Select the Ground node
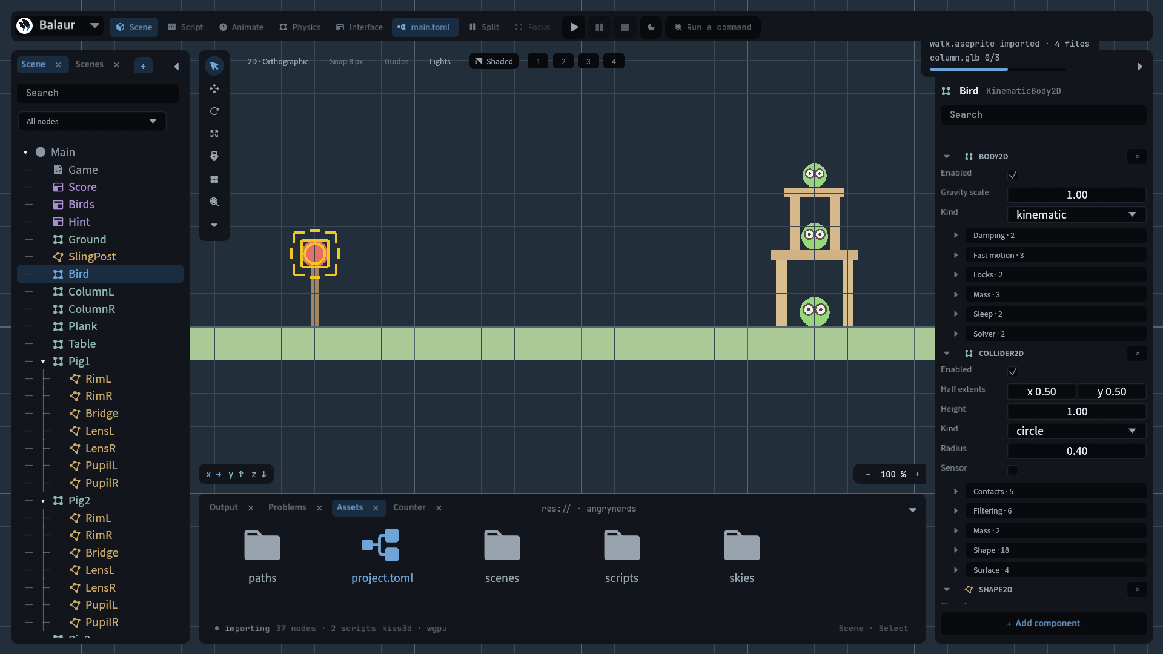Image resolution: width=1163 pixels, height=654 pixels. (x=100, y=240)
